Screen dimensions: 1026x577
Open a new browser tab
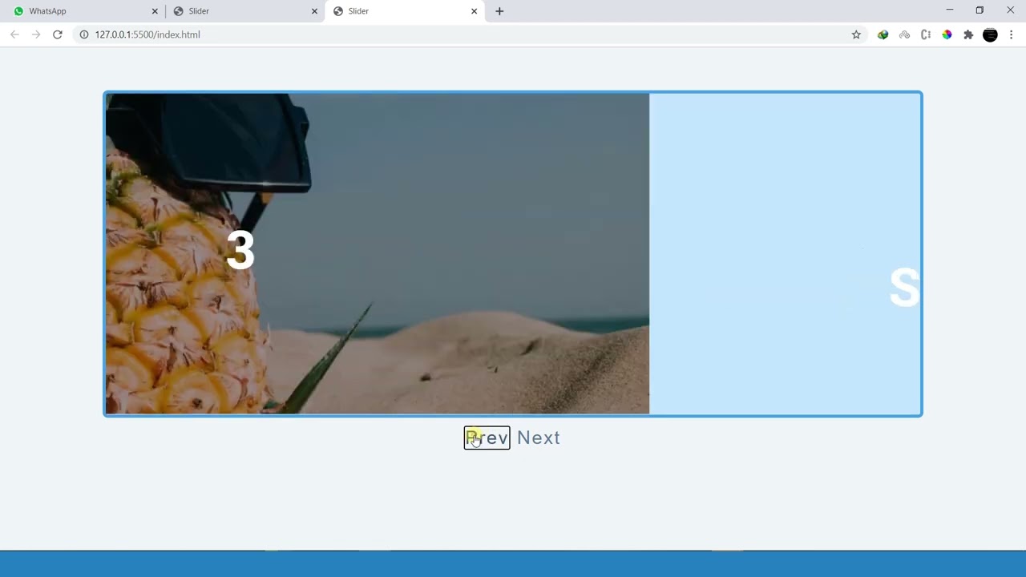point(499,11)
